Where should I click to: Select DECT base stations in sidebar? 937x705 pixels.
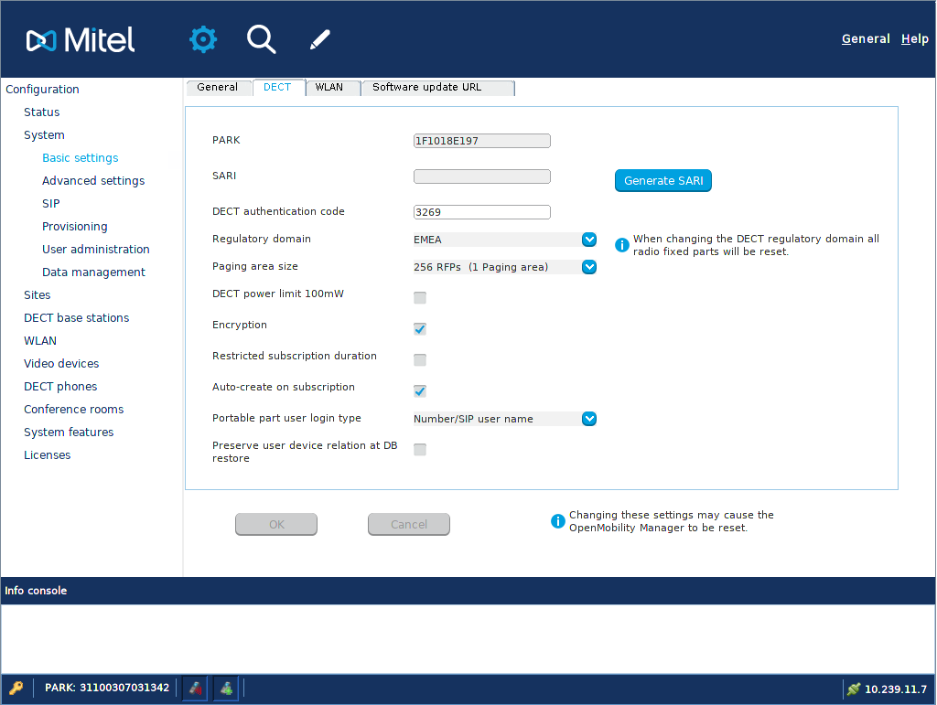point(76,318)
